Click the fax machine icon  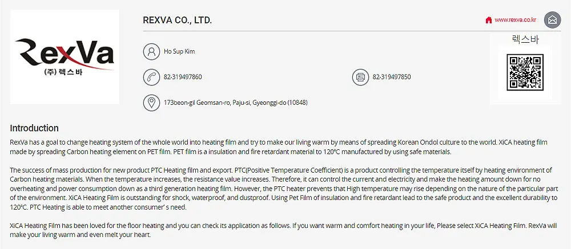click(x=360, y=77)
